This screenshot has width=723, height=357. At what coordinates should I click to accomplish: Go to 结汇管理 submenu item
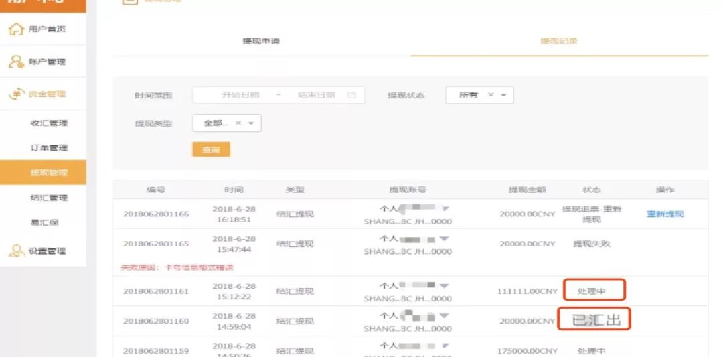click(49, 198)
